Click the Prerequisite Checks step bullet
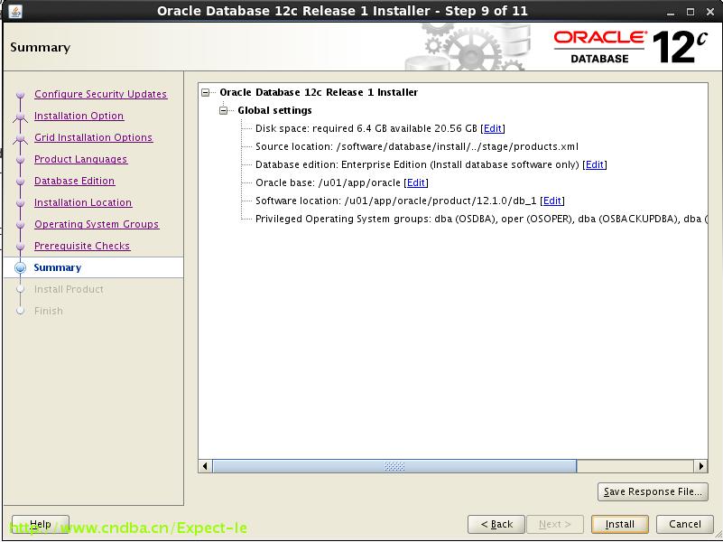Image resolution: width=723 pixels, height=542 pixels. point(20,247)
